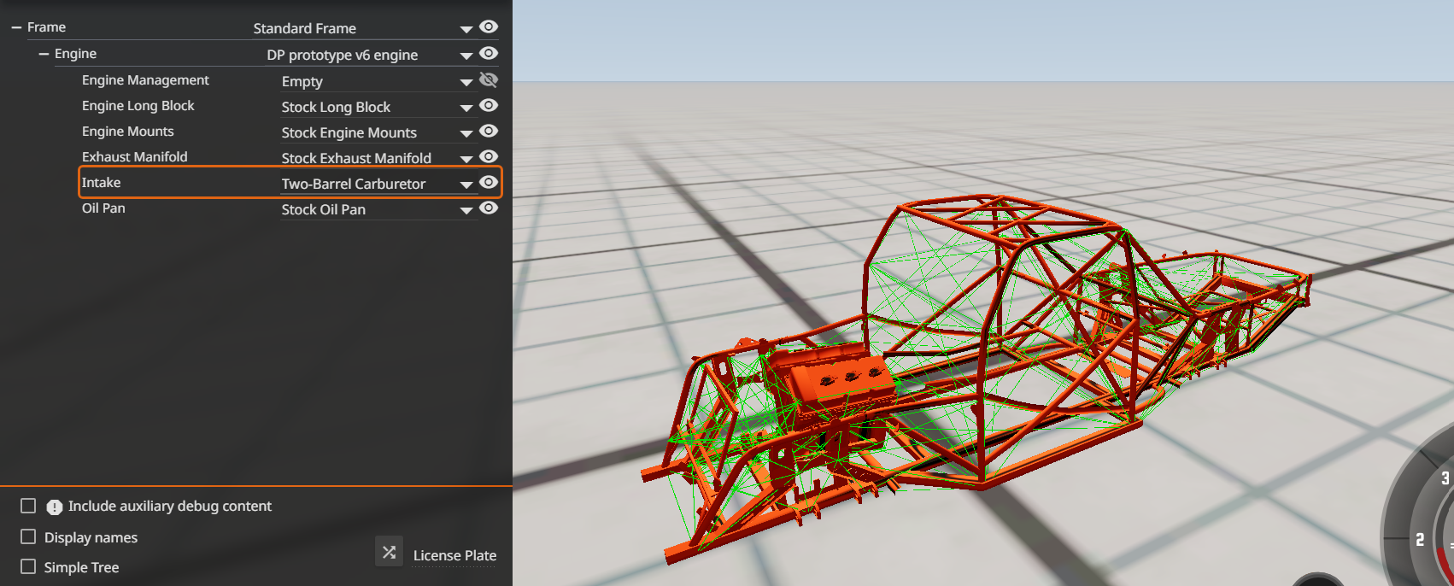
Task: Collapse the Frame tree node
Action: point(16,27)
